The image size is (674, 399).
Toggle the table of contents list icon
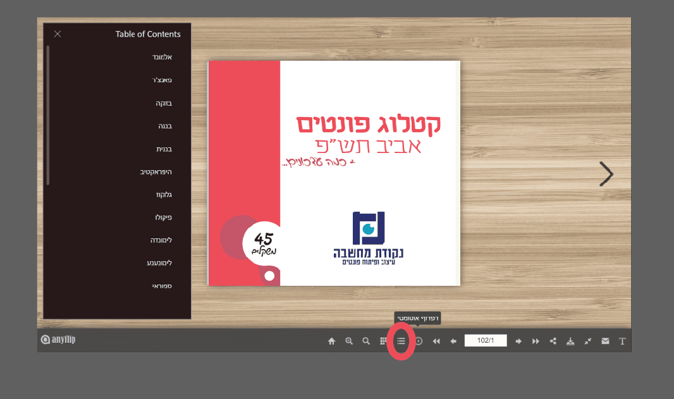tap(401, 341)
